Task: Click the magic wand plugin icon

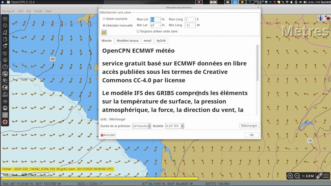Action: [5, 81]
